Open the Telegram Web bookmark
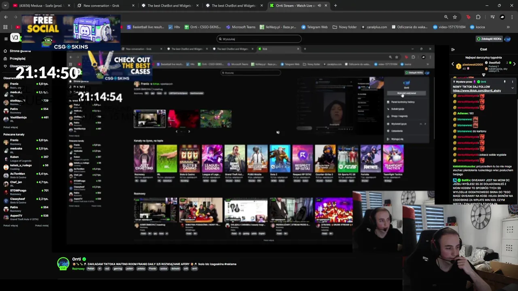The width and height of the screenshot is (518, 291). (314, 27)
